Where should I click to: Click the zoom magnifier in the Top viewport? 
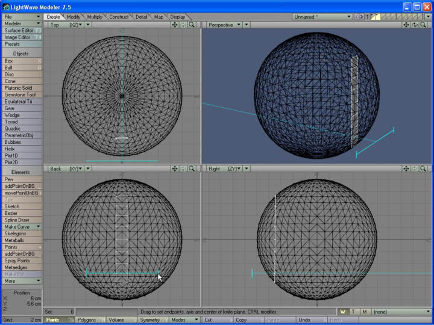click(x=191, y=25)
